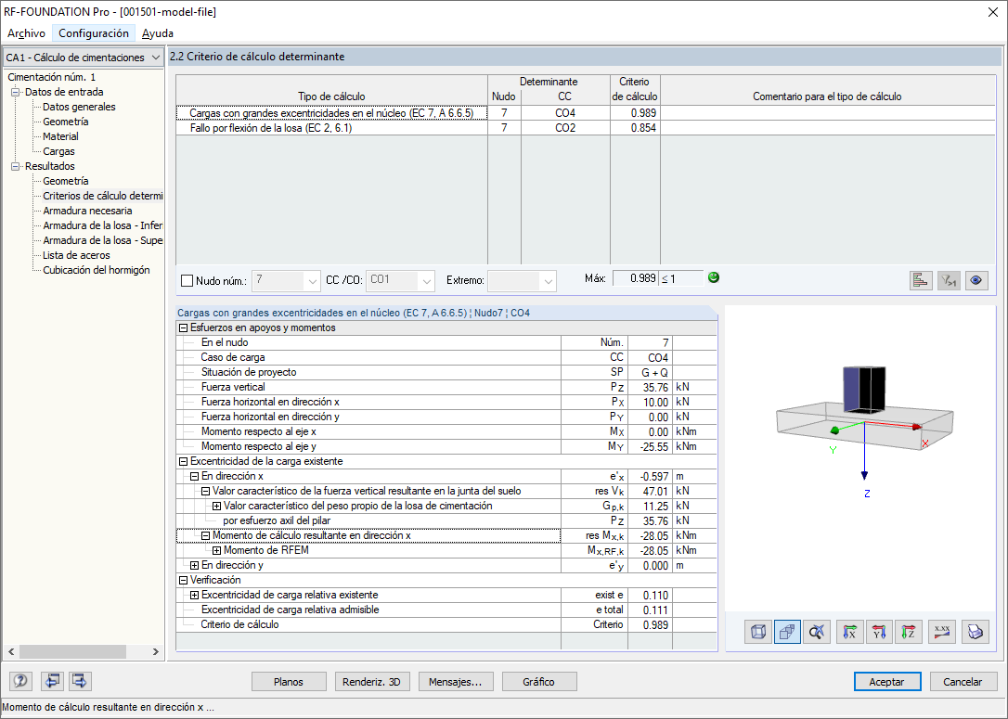This screenshot has width=1008, height=719.
Task: Collapse the Verificación section
Action: [x=183, y=580]
